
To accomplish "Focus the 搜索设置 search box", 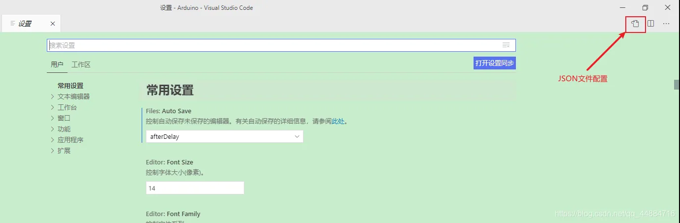I will 281,45.
